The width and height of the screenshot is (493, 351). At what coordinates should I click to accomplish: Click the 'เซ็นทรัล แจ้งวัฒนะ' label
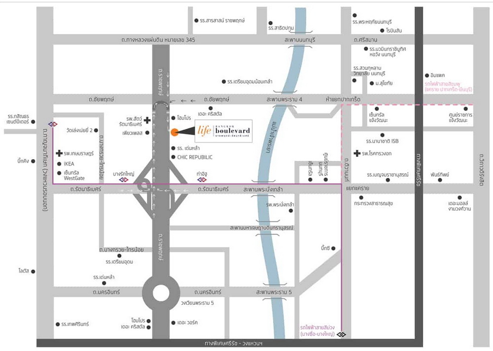pyautogui.click(x=378, y=118)
